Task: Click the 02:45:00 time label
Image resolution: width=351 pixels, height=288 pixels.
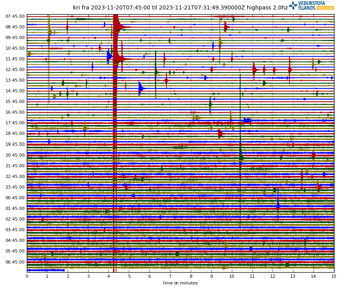Action: [x=15, y=219]
